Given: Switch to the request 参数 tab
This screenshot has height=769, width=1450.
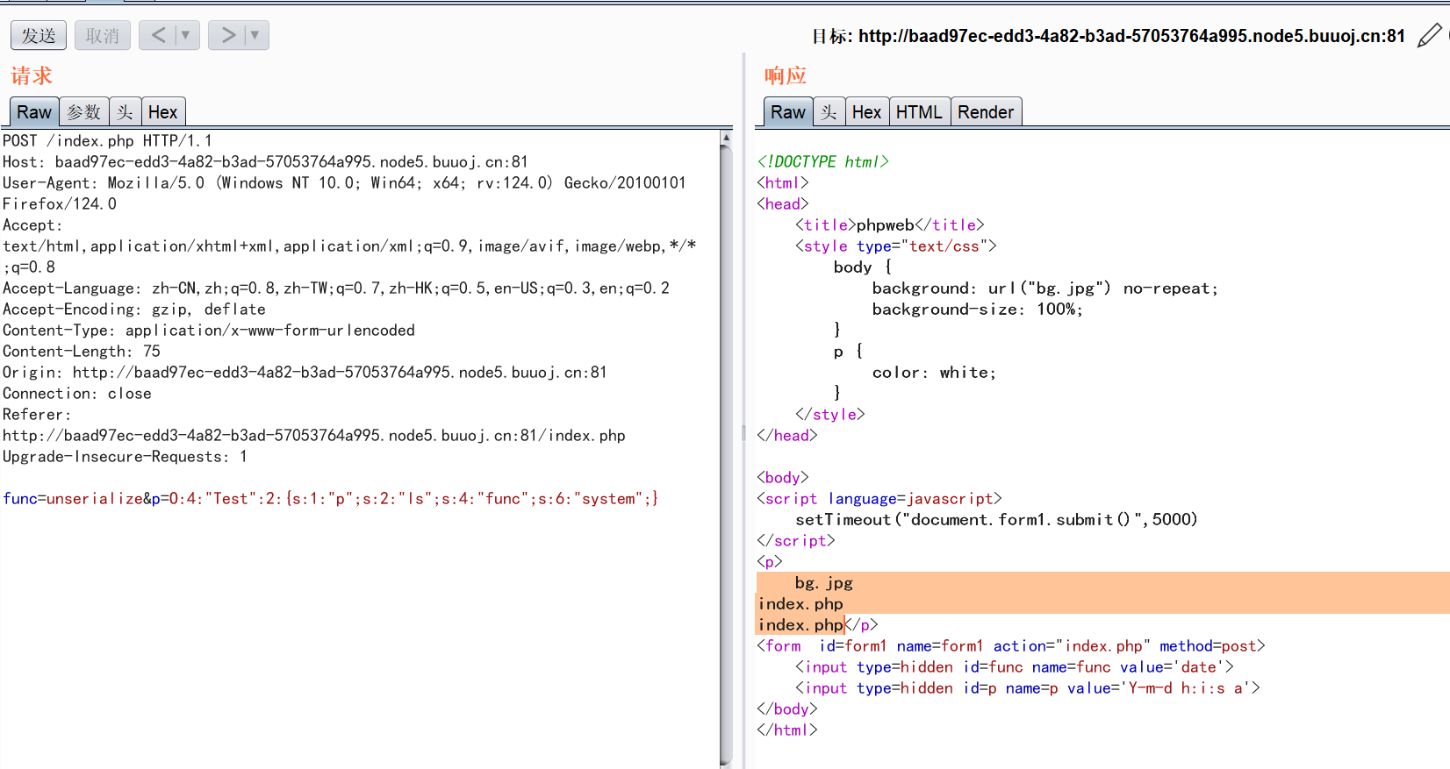Looking at the screenshot, I should (84, 112).
